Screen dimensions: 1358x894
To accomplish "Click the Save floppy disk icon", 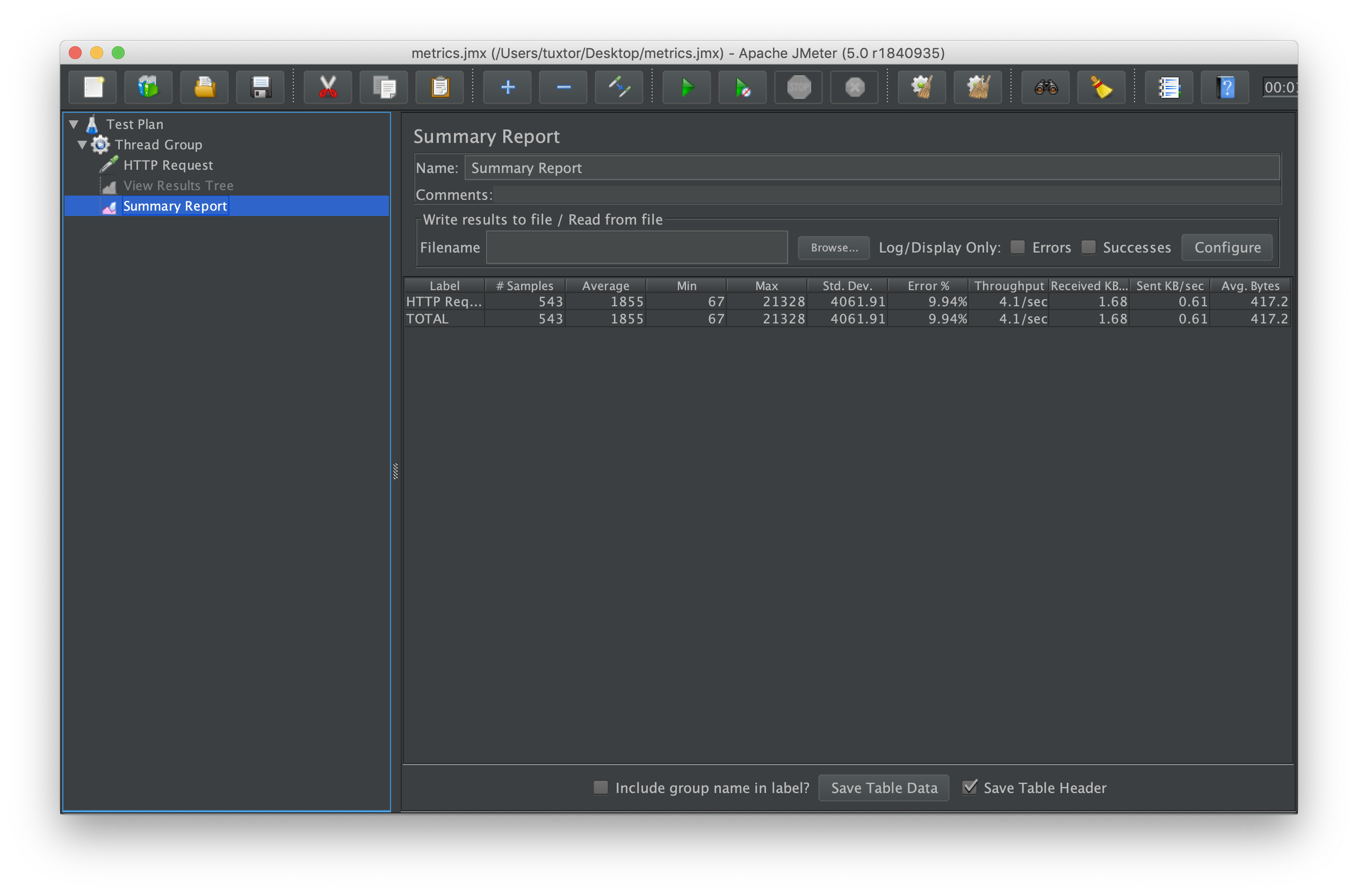I will pyautogui.click(x=260, y=87).
